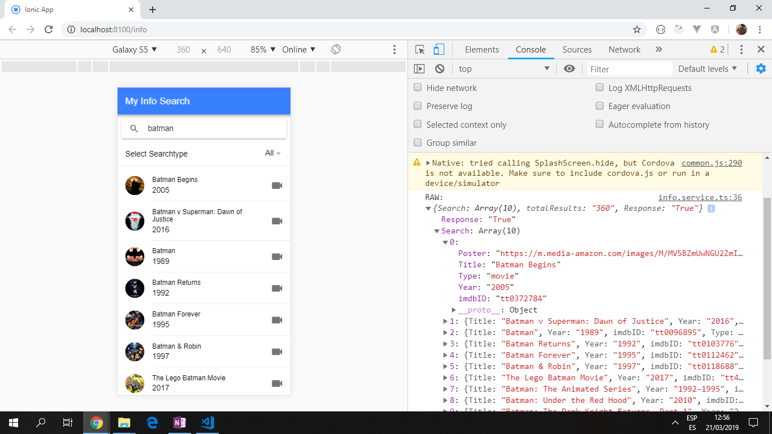
Task: Open the Select Searchtype All dropdown
Action: 273,153
